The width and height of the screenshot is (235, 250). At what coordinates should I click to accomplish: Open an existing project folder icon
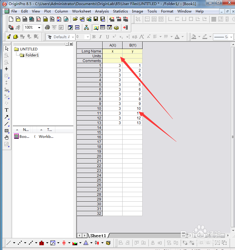point(75,19)
